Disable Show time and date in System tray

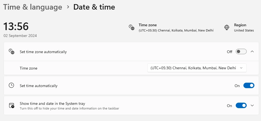[x=241, y=106]
